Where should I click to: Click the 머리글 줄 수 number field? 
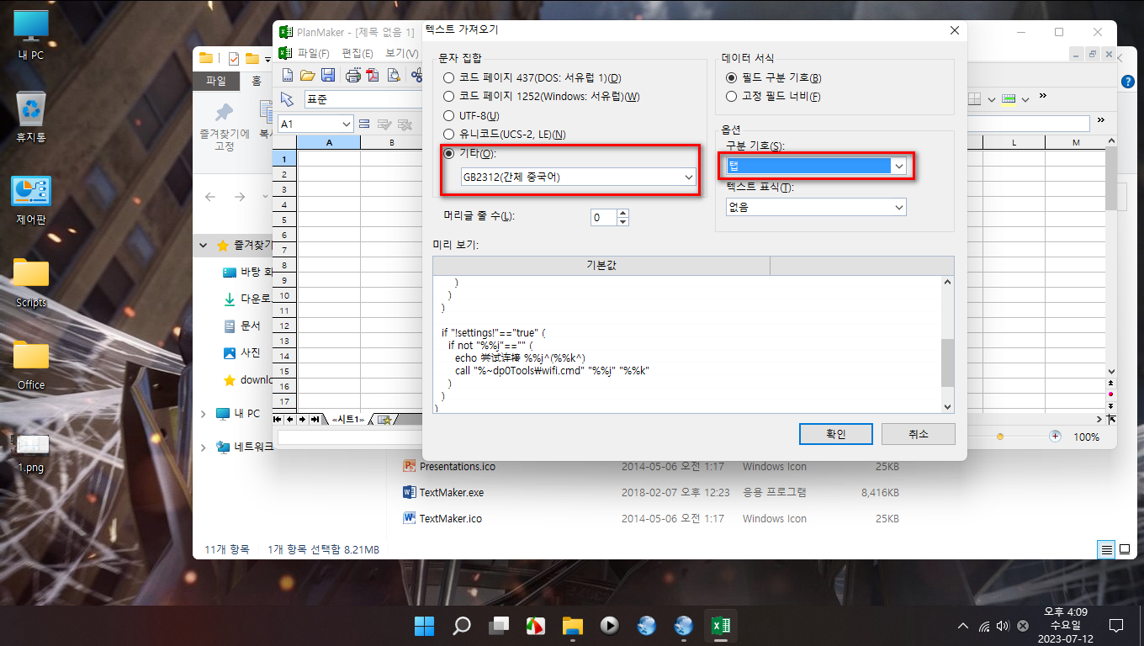tap(603, 217)
